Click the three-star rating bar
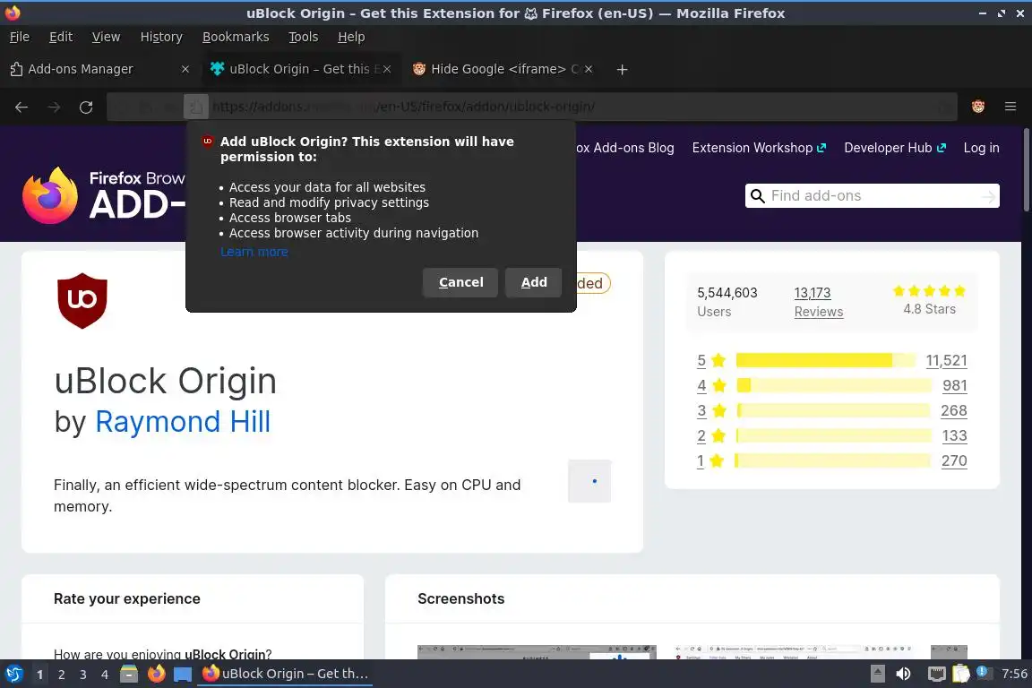The height and width of the screenshot is (688, 1032). [x=833, y=411]
